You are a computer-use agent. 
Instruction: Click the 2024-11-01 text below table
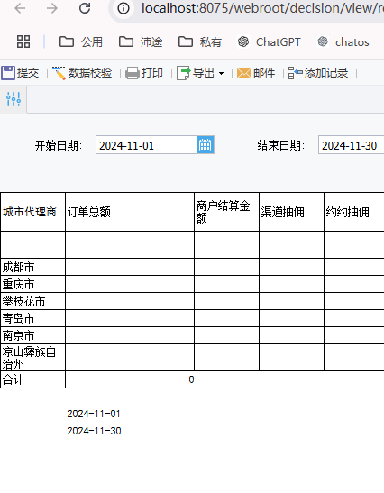coord(94,414)
